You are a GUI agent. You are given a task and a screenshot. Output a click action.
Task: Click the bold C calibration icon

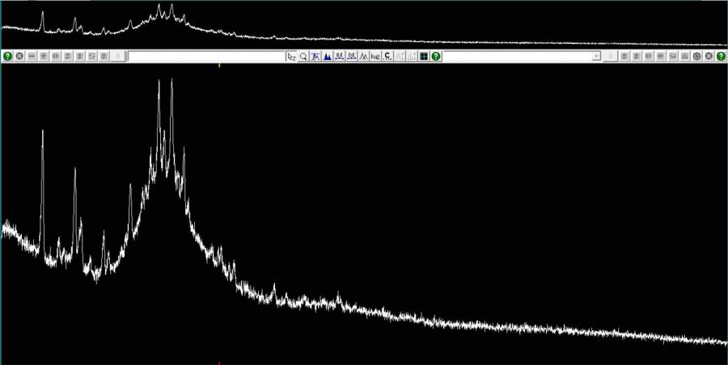click(x=387, y=57)
